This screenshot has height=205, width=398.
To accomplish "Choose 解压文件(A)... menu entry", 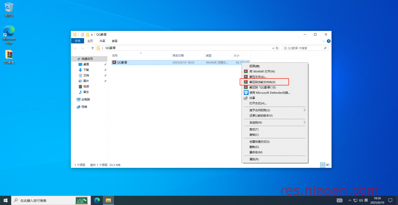I will (275, 77).
